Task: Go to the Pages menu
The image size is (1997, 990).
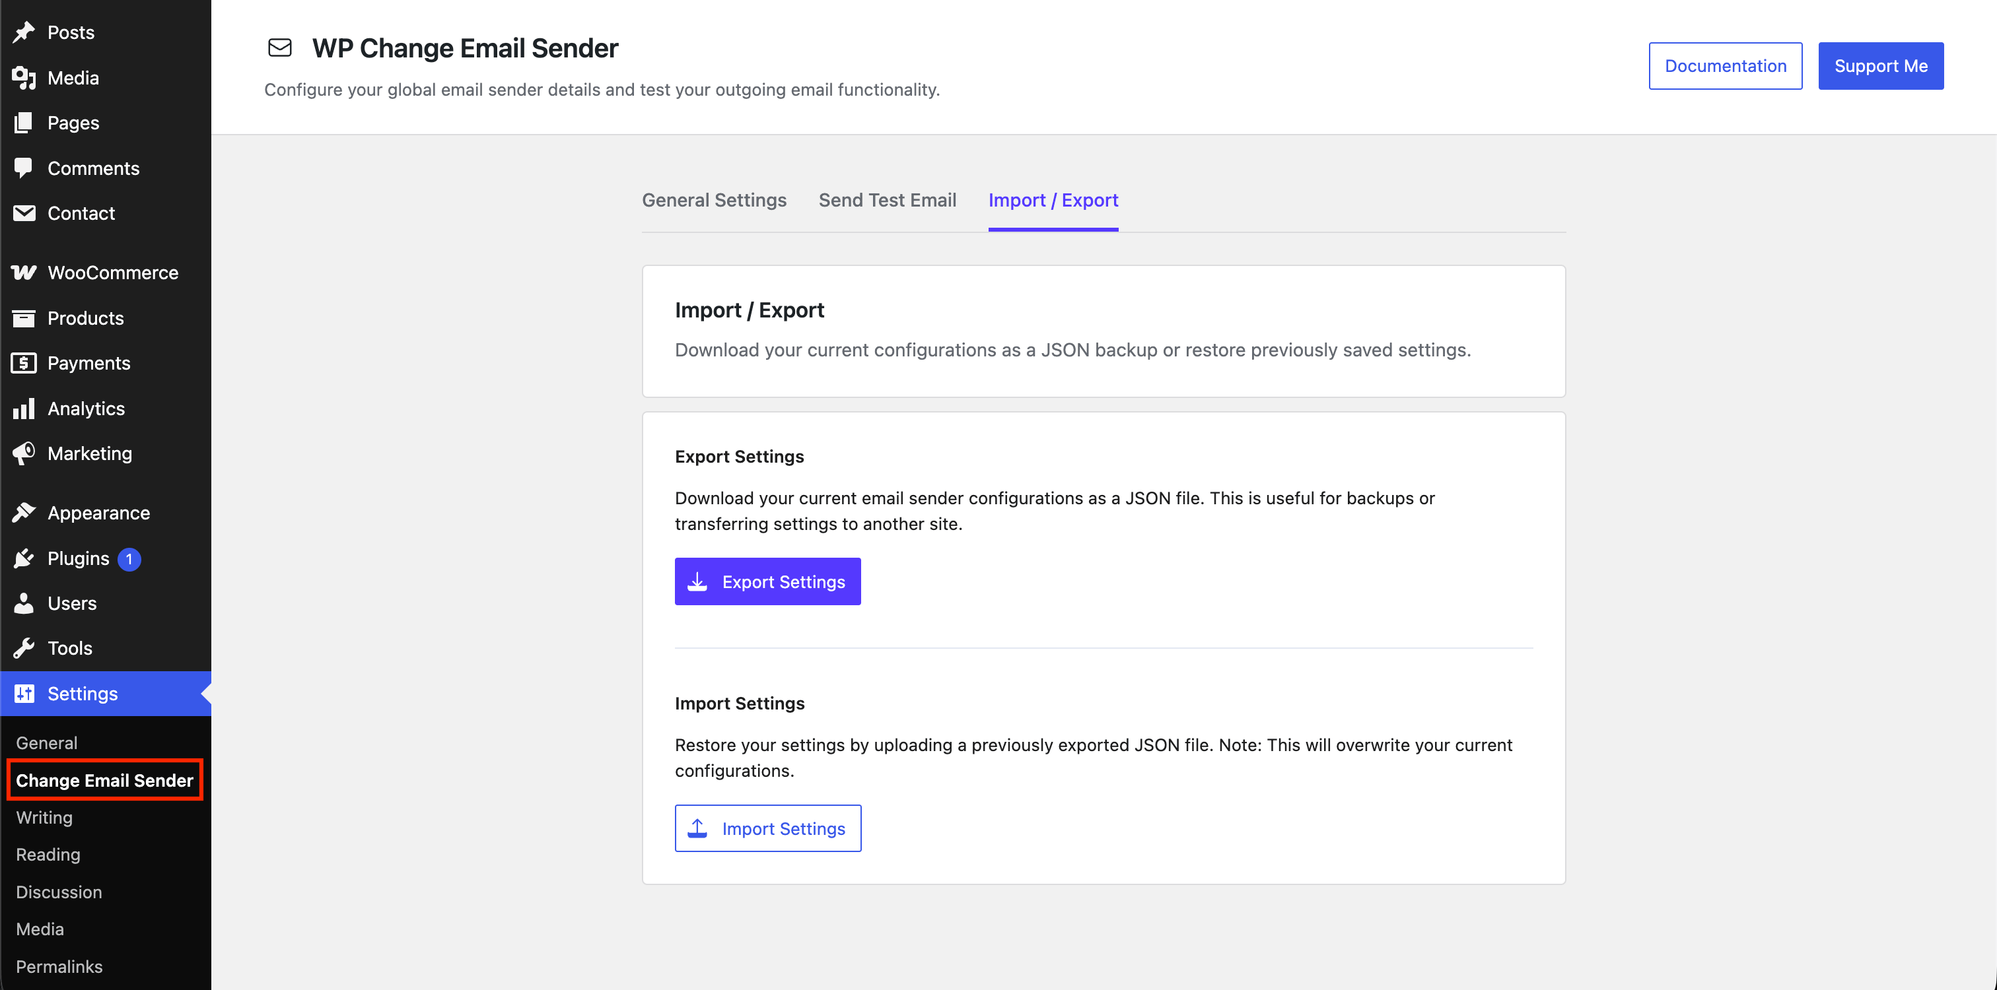Action: pos(106,122)
